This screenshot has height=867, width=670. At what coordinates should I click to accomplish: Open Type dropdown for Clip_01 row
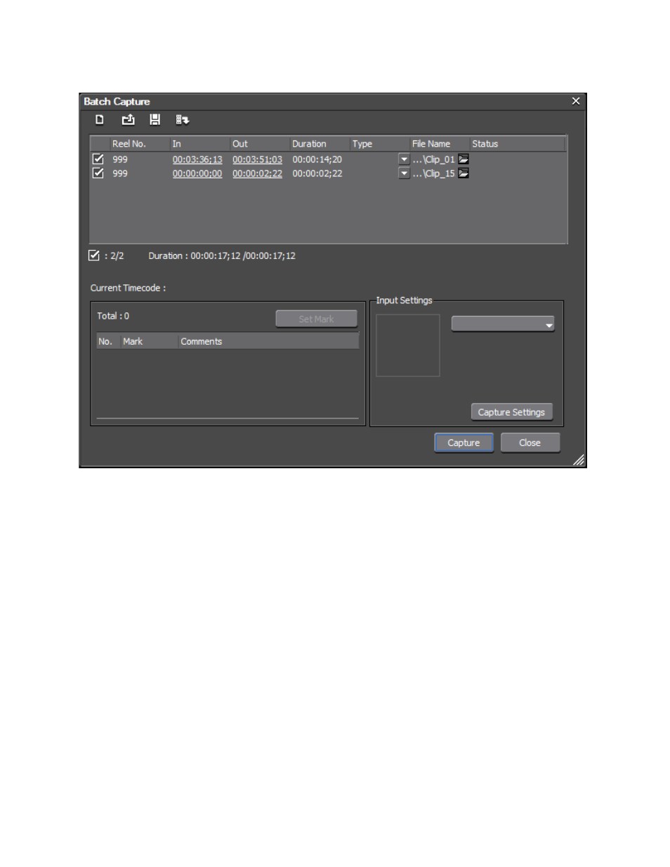[x=404, y=159]
